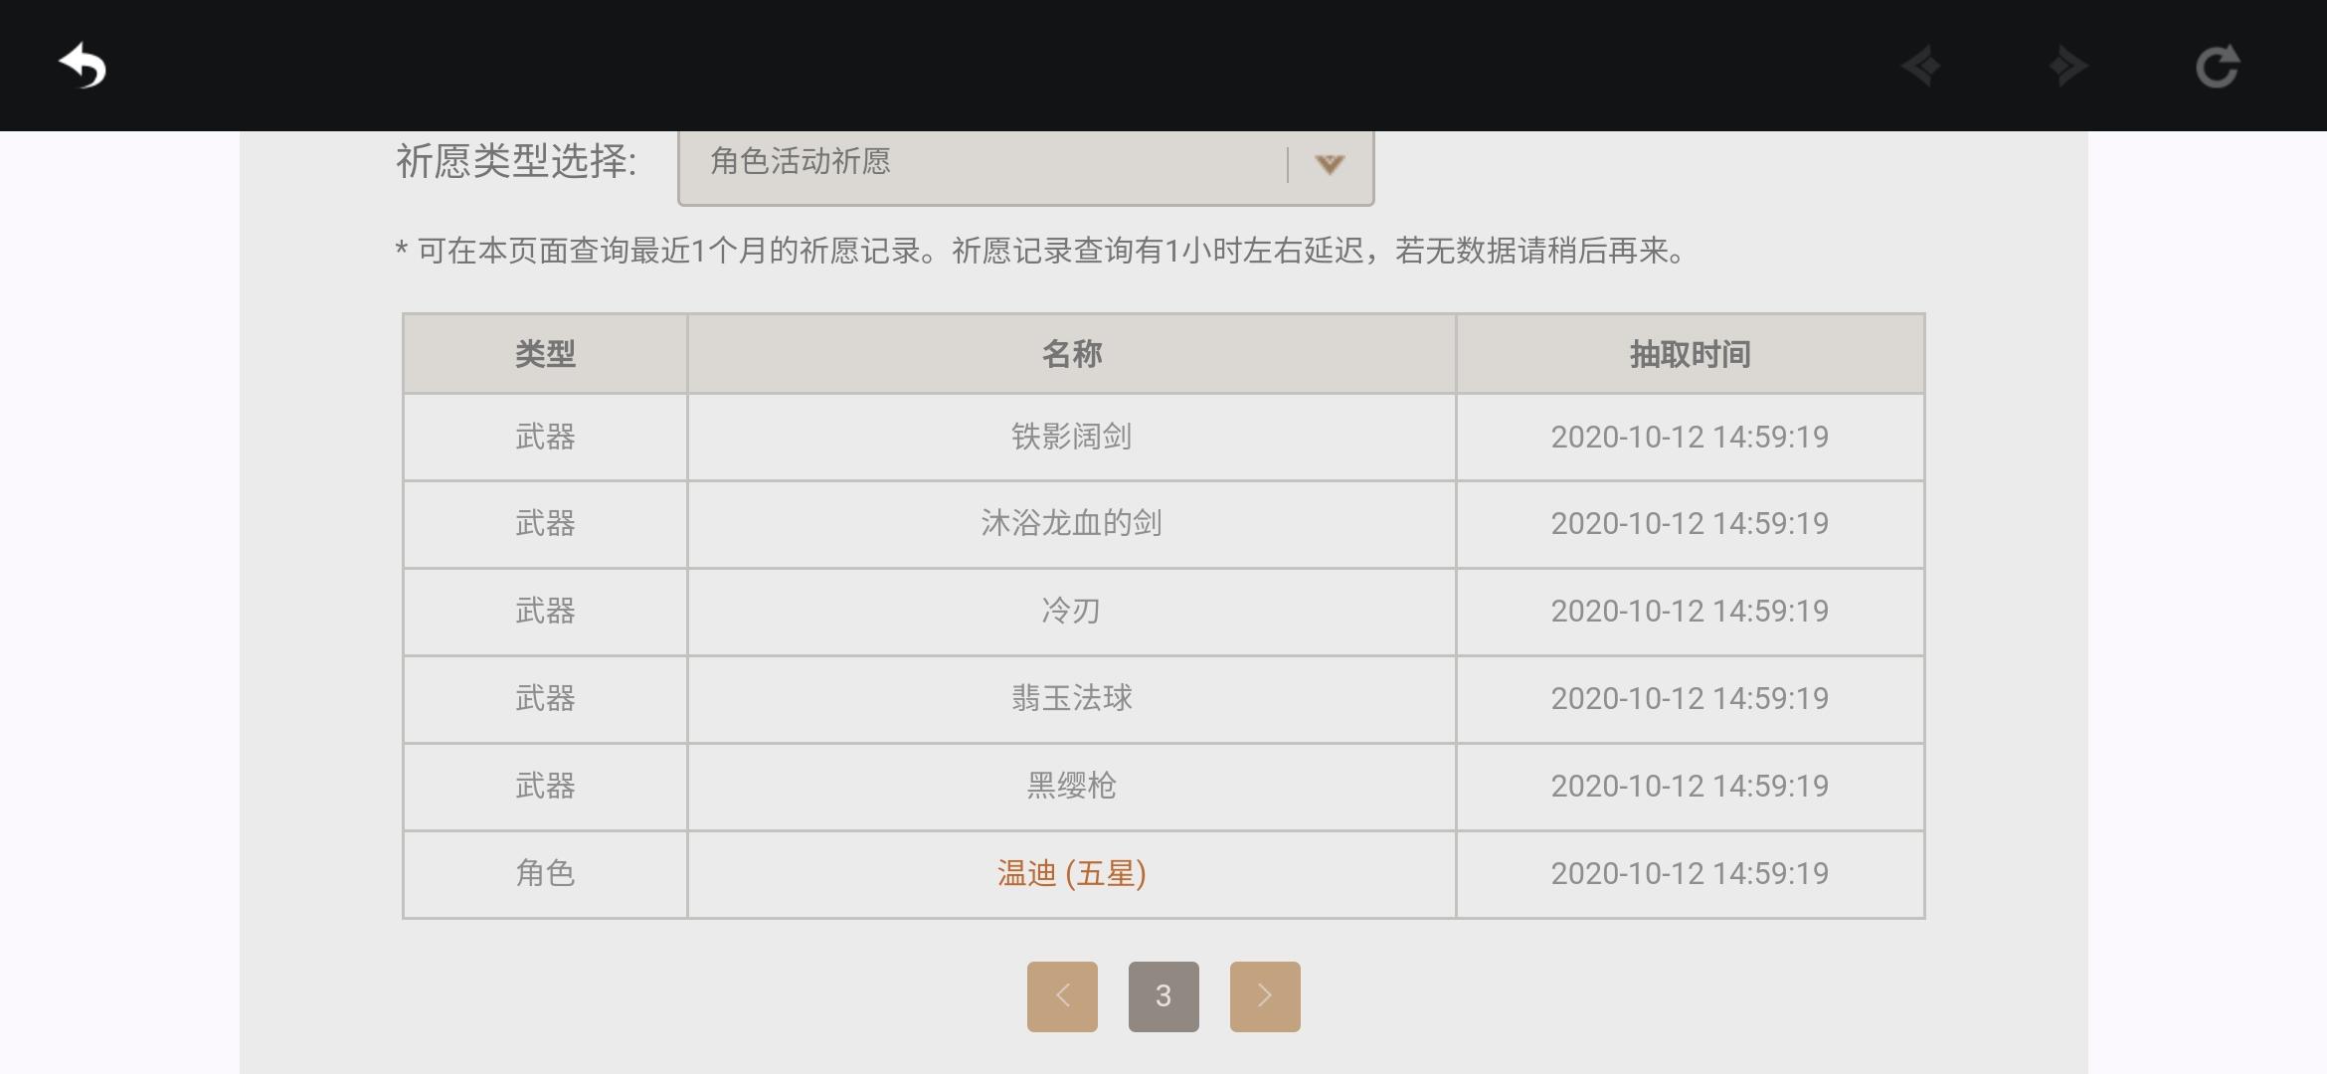
Task: Select the 温迪 (五星) entry
Action: (1071, 873)
